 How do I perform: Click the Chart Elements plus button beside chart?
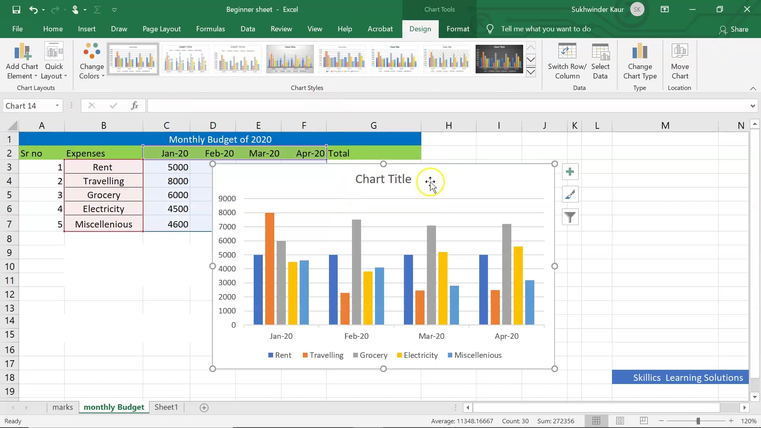(x=570, y=172)
